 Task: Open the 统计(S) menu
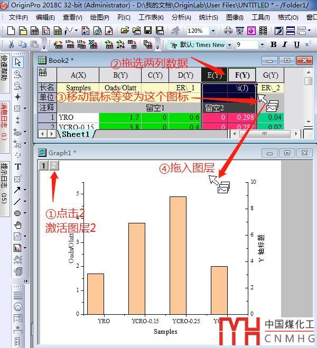[209, 17]
